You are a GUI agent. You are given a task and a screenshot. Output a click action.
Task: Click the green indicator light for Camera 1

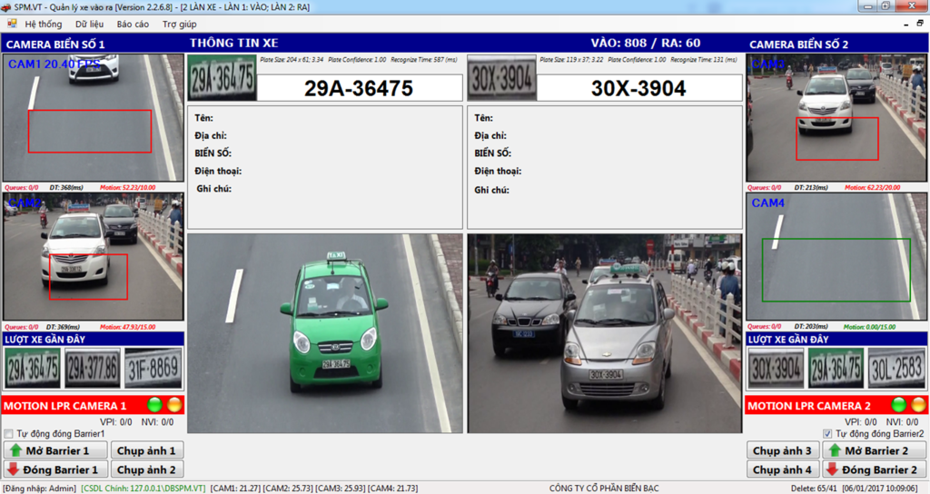click(154, 405)
